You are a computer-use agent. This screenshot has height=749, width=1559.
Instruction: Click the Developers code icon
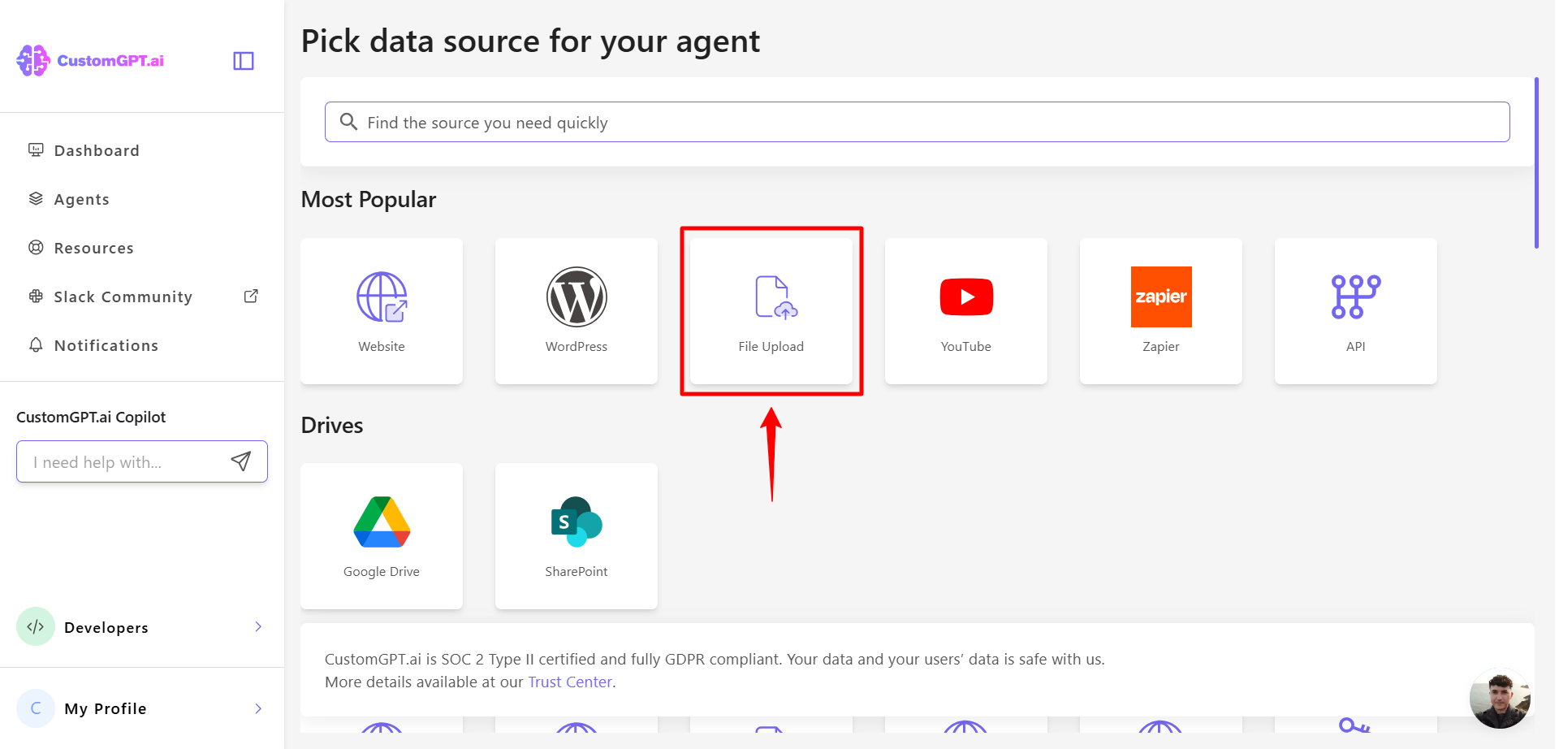click(36, 626)
